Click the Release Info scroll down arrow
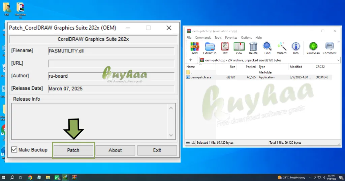The height and width of the screenshot is (181, 345). (x=171, y=135)
